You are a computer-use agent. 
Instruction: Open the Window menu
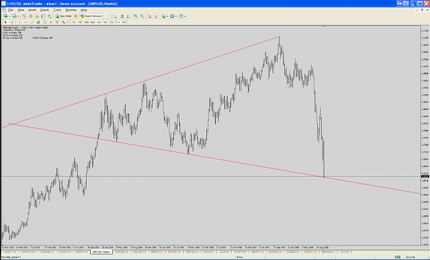(x=71, y=10)
